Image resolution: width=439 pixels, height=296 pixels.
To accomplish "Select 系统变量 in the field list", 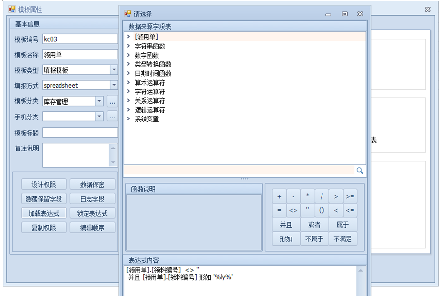I will point(146,119).
